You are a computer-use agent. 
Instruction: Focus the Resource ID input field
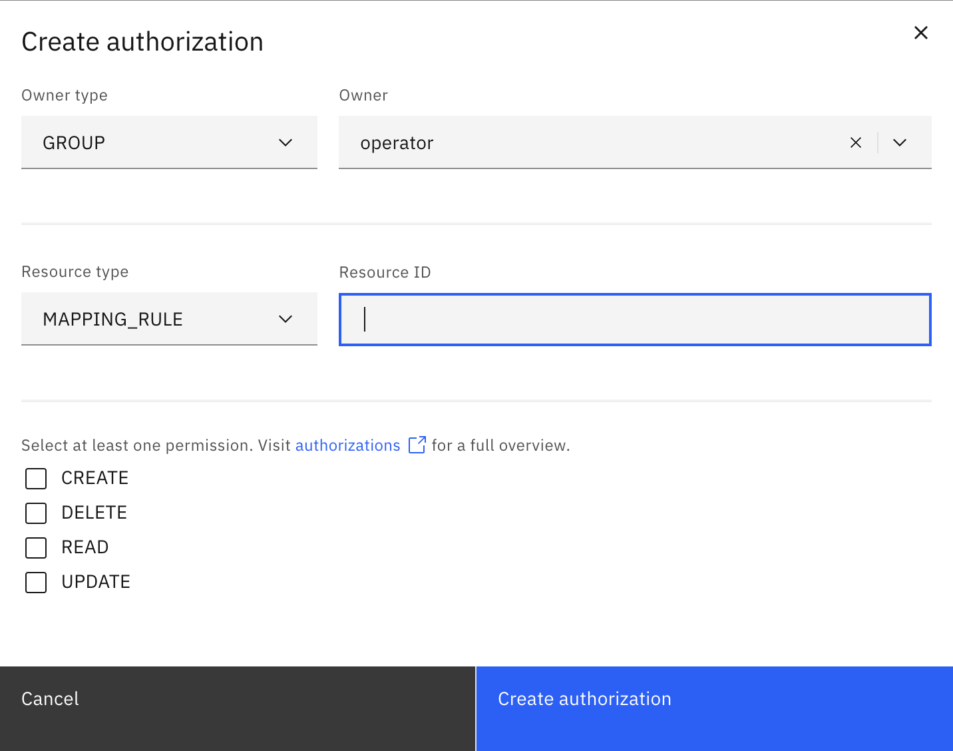pyautogui.click(x=635, y=320)
